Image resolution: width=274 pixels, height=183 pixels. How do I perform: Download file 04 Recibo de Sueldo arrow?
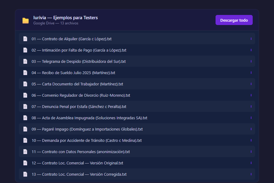click(x=251, y=73)
